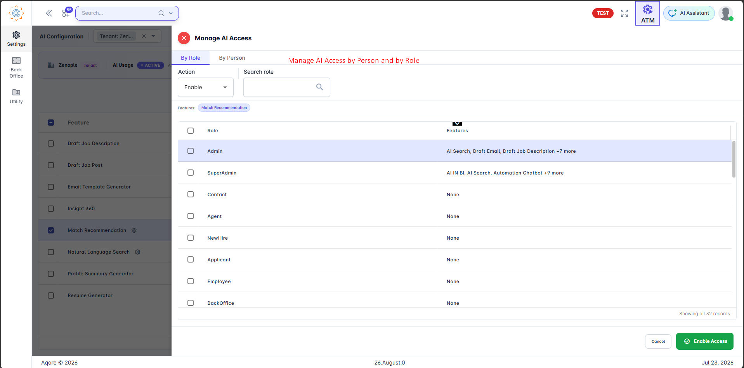Open the global search options chevron
This screenshot has height=368, width=744.
click(x=171, y=13)
